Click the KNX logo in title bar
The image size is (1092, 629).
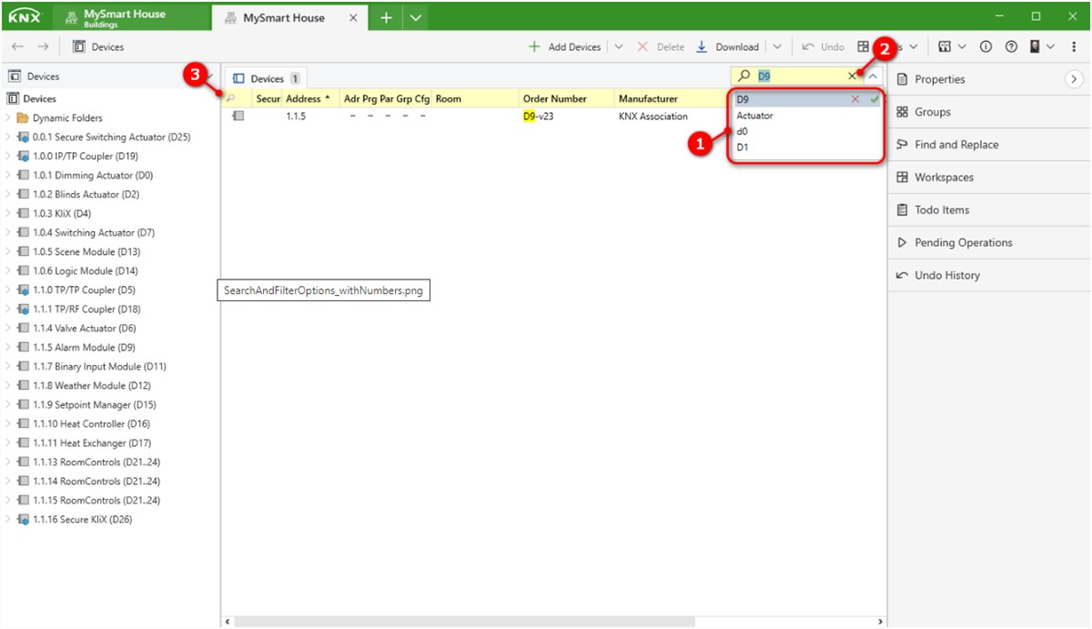tap(25, 16)
